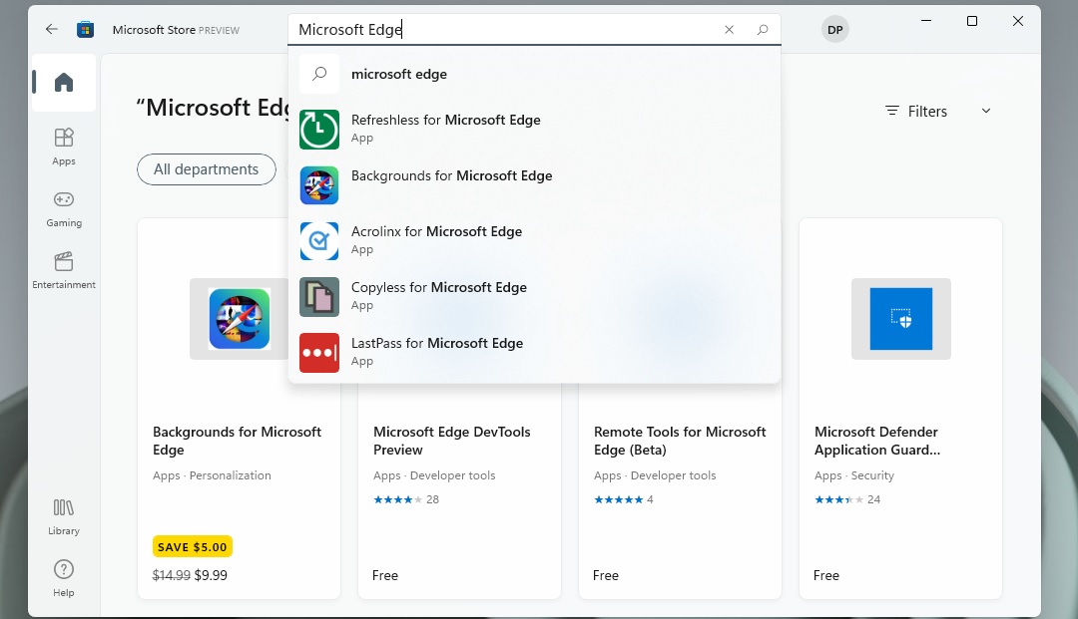Click the Refreshless for Microsoft Edge app icon

(x=318, y=129)
